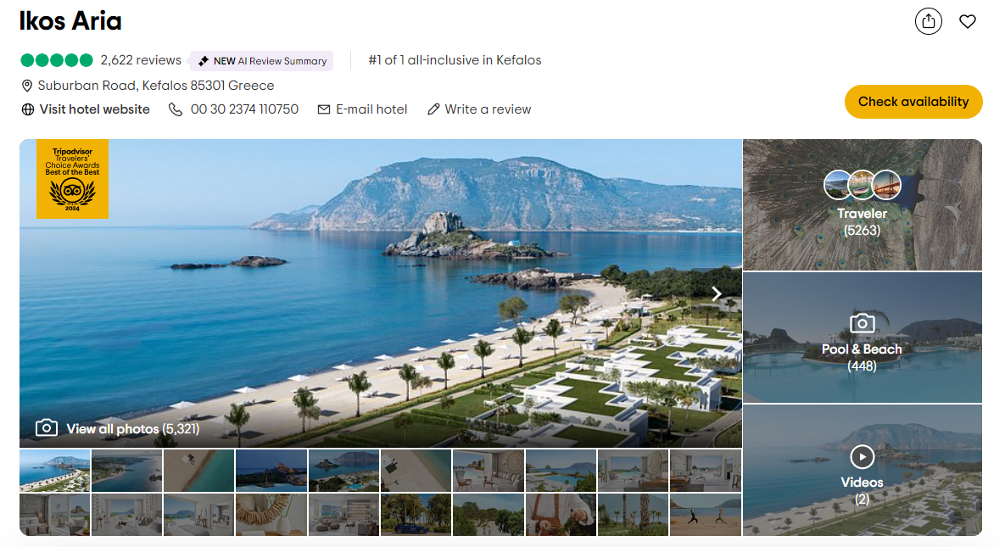
Task: Select the woven wall decor and vase thumbnail
Action: tap(271, 514)
